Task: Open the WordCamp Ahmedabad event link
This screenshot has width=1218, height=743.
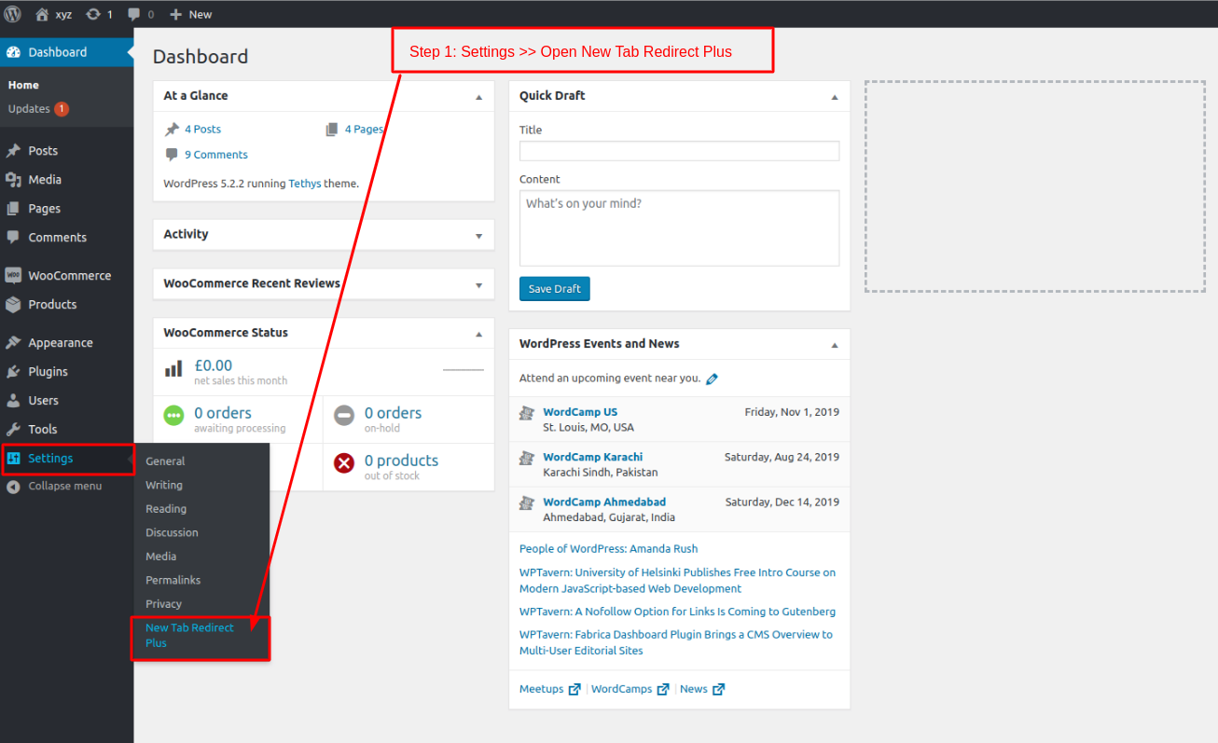Action: (604, 502)
